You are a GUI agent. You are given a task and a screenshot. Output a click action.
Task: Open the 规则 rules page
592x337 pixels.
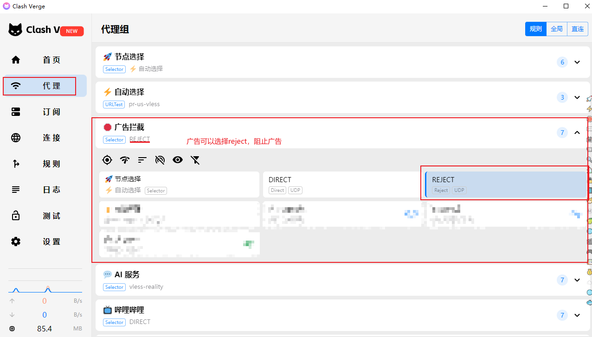[45, 164]
